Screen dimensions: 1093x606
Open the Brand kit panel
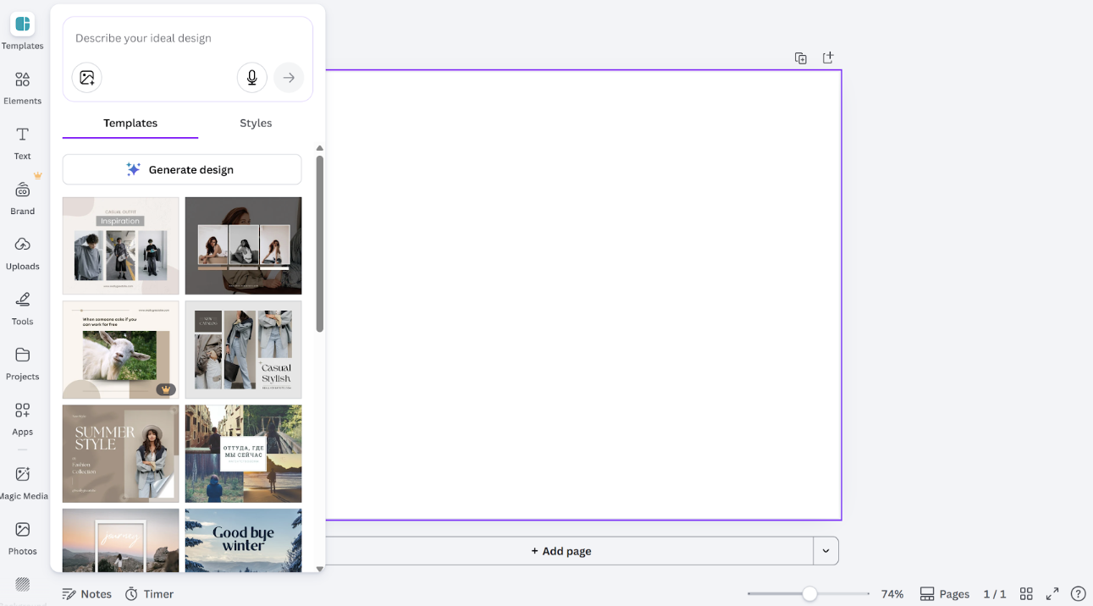click(22, 197)
